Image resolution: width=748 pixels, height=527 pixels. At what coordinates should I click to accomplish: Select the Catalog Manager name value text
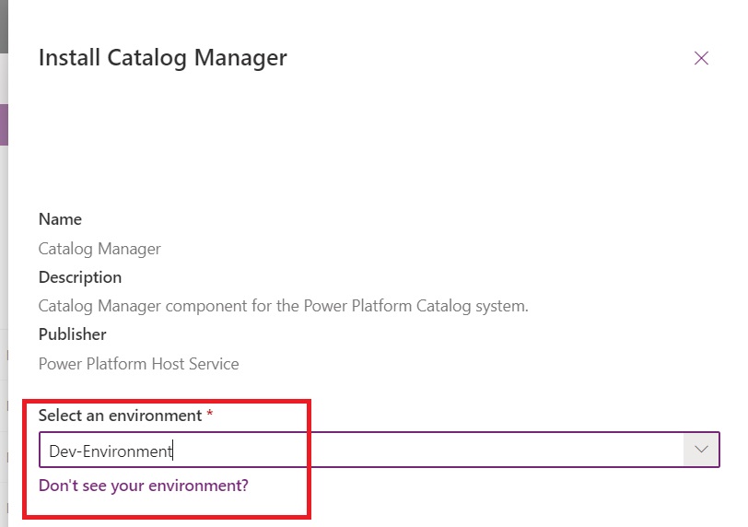coord(99,249)
